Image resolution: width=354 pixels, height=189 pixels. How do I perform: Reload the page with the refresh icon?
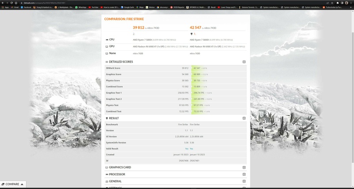click(12, 3)
